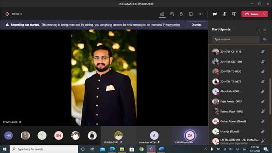
Task: Open Participants panel more options ellipsis
Action: (x=258, y=30)
